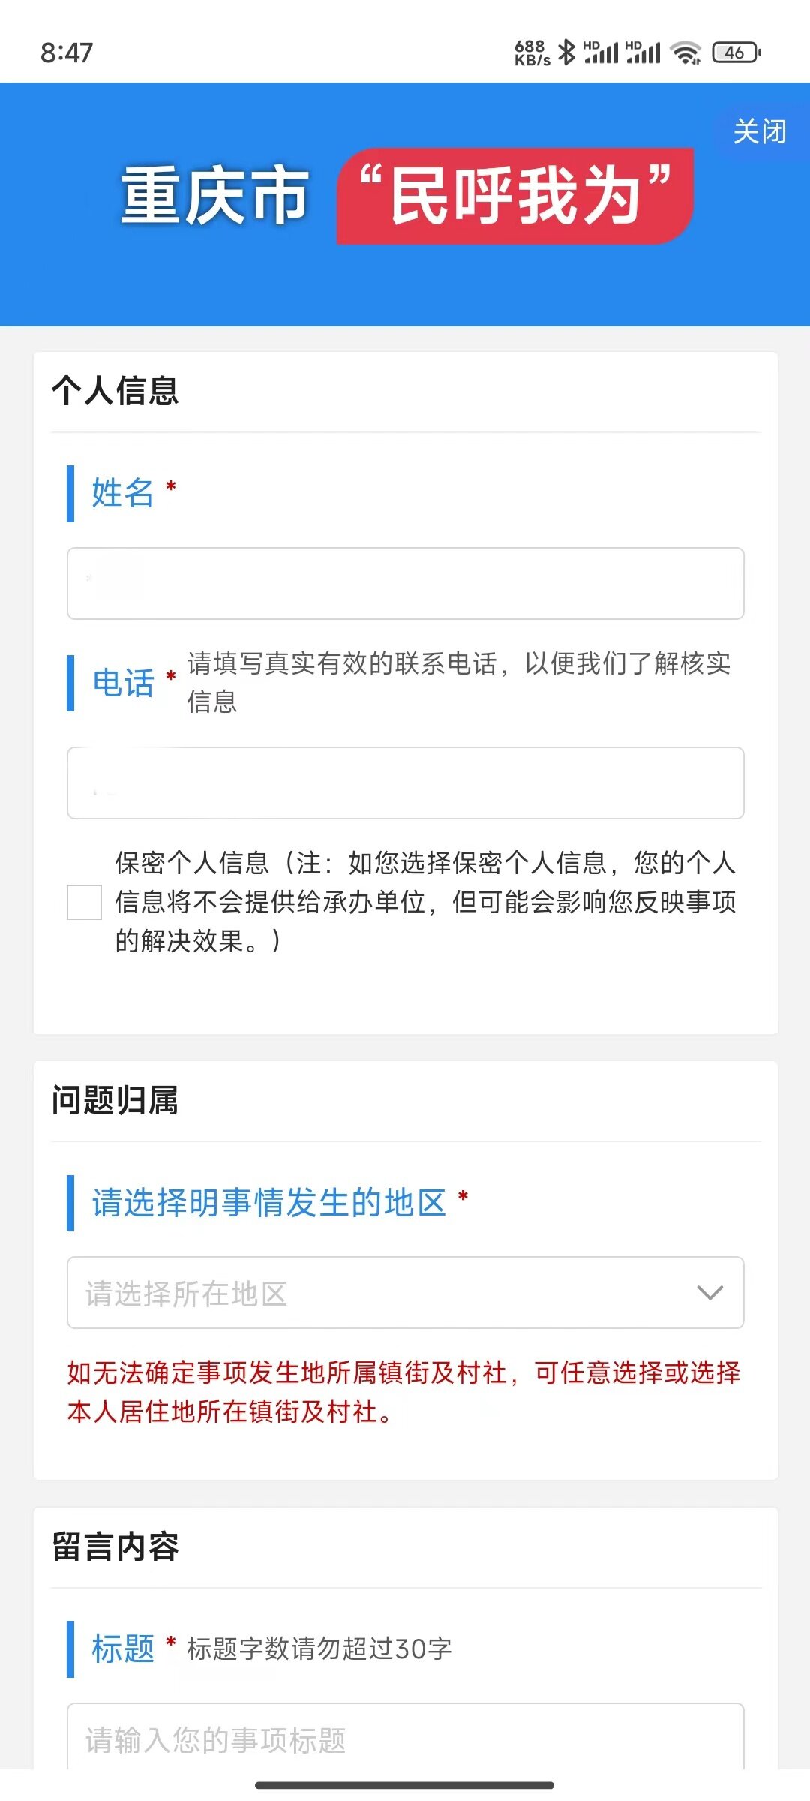
Task: Tap the red “民呼我为” banner logo
Action: [515, 197]
